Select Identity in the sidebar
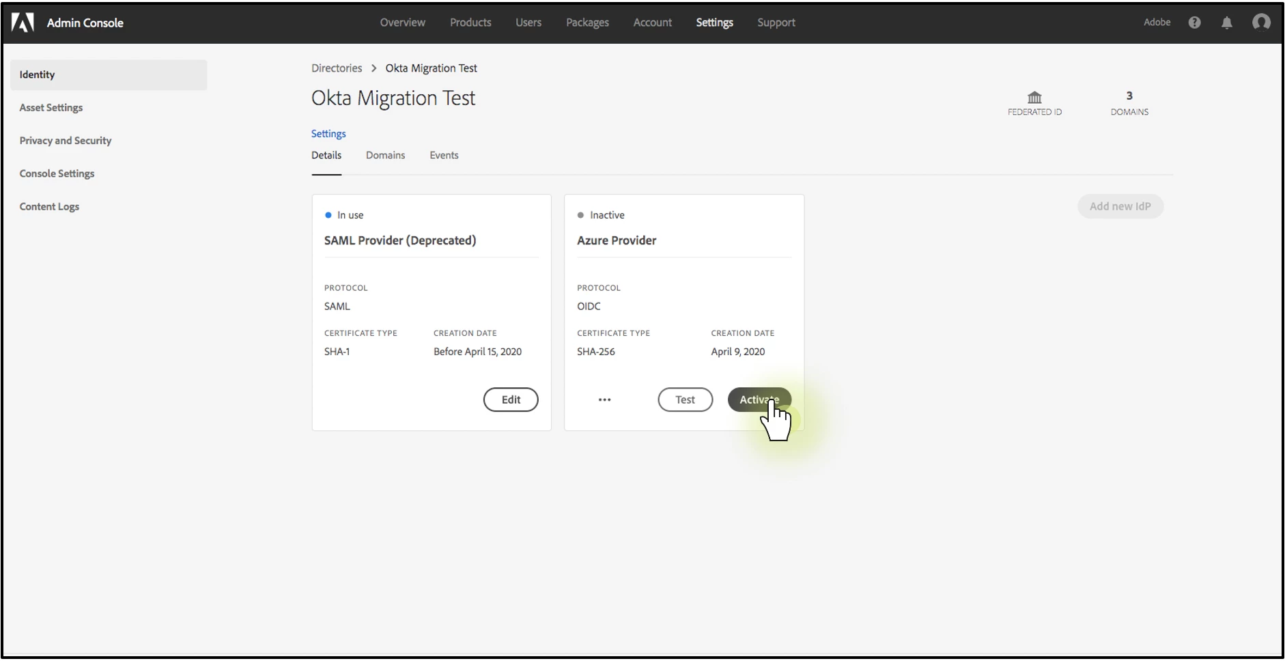 (109, 75)
